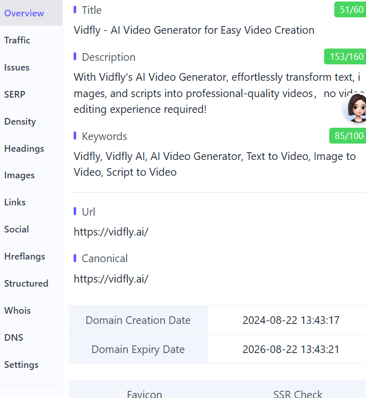Click the 153/160 description length badge
The width and height of the screenshot is (366, 398).
pos(345,57)
